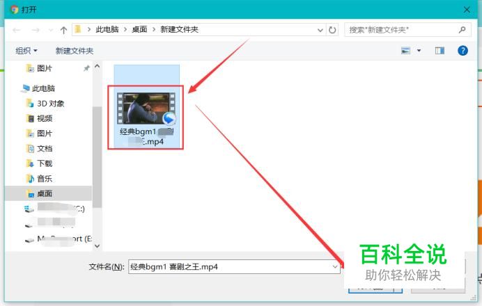Select pinned 图片 in quick access
The width and height of the screenshot is (482, 306).
tap(39, 68)
